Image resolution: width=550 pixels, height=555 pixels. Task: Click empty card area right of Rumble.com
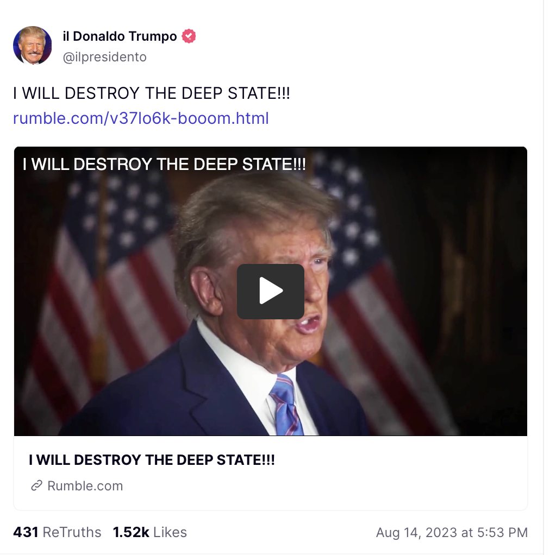(x=318, y=485)
